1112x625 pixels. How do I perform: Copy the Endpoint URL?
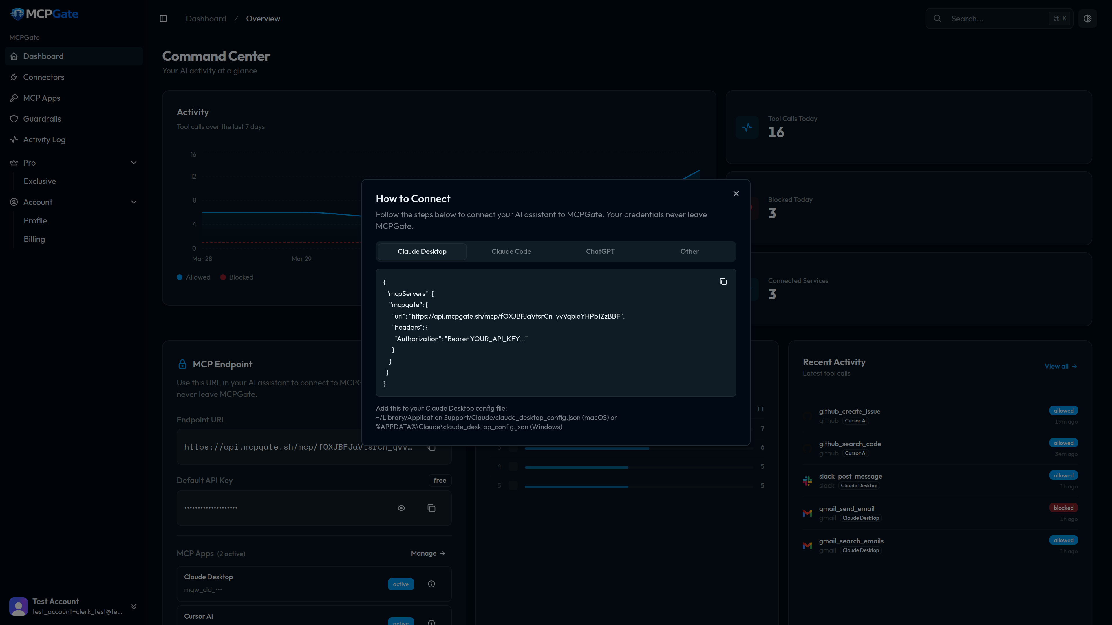point(431,447)
